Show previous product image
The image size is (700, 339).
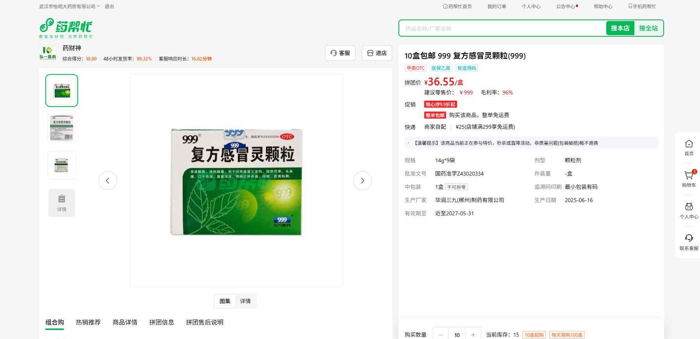108,181
